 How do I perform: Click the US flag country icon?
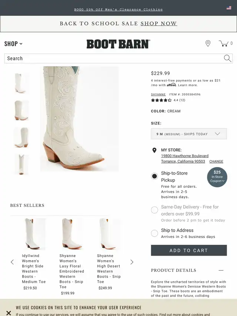229,8
